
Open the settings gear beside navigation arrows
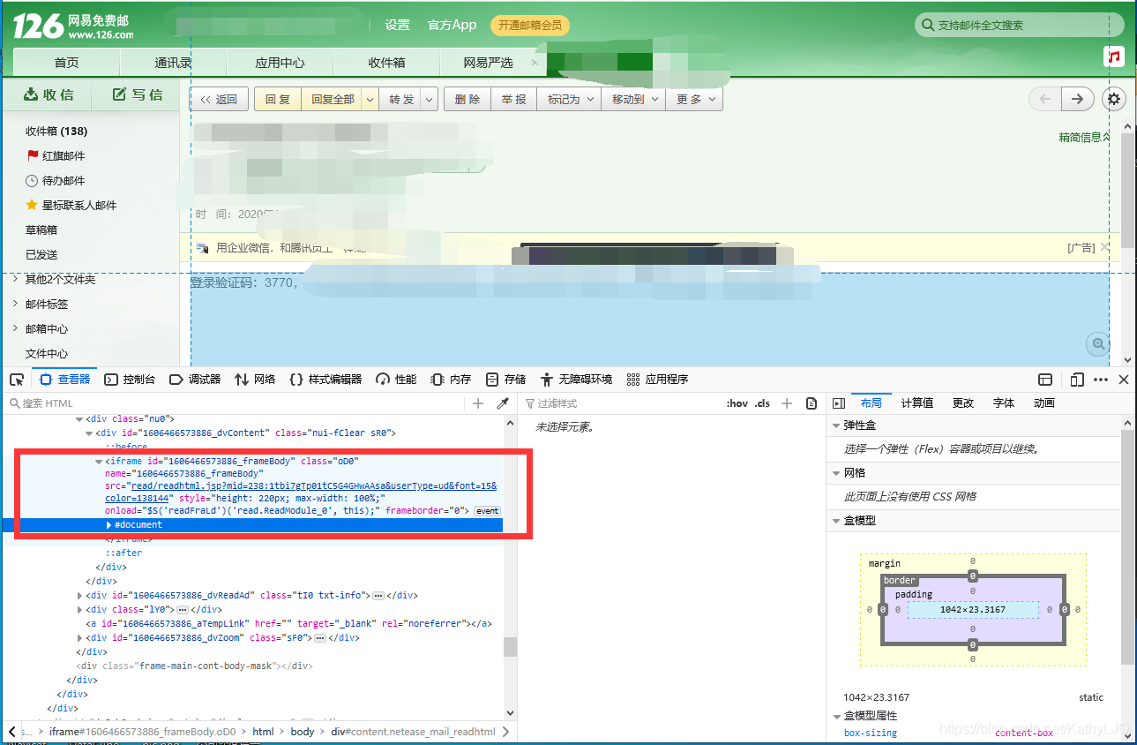point(1113,98)
